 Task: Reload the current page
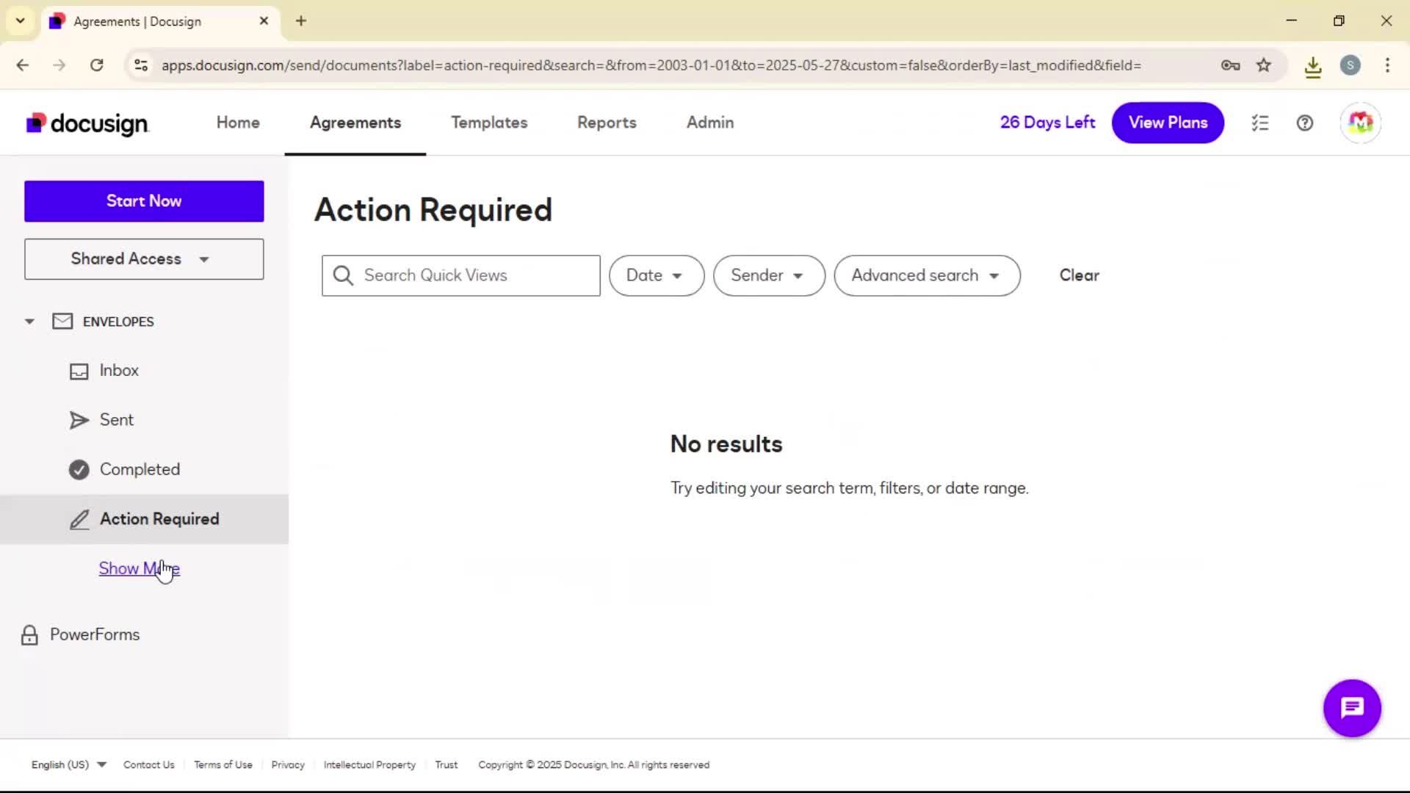pyautogui.click(x=96, y=65)
